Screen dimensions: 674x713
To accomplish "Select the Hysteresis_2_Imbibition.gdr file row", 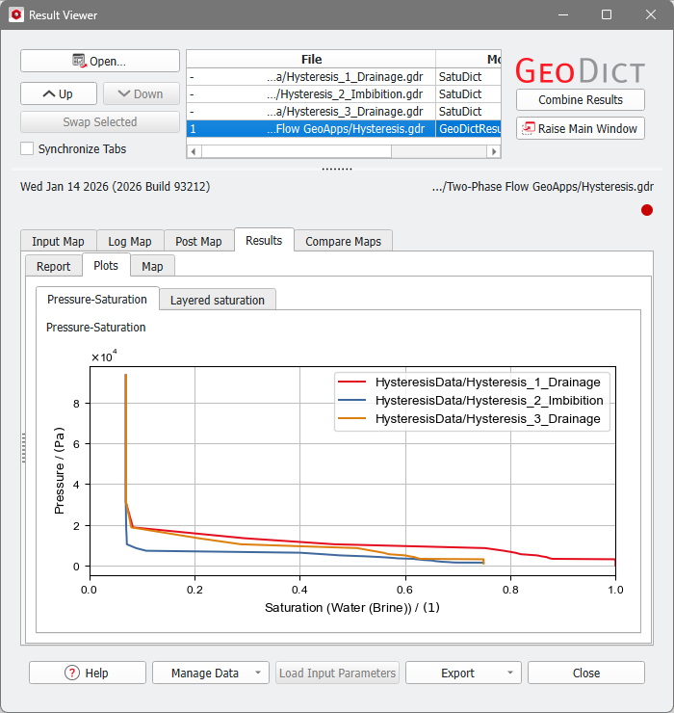I will (344, 94).
